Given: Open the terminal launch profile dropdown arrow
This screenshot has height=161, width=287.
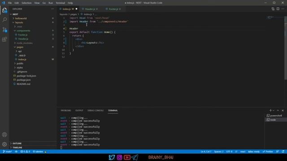Looking at the screenshot, I should [274, 110].
